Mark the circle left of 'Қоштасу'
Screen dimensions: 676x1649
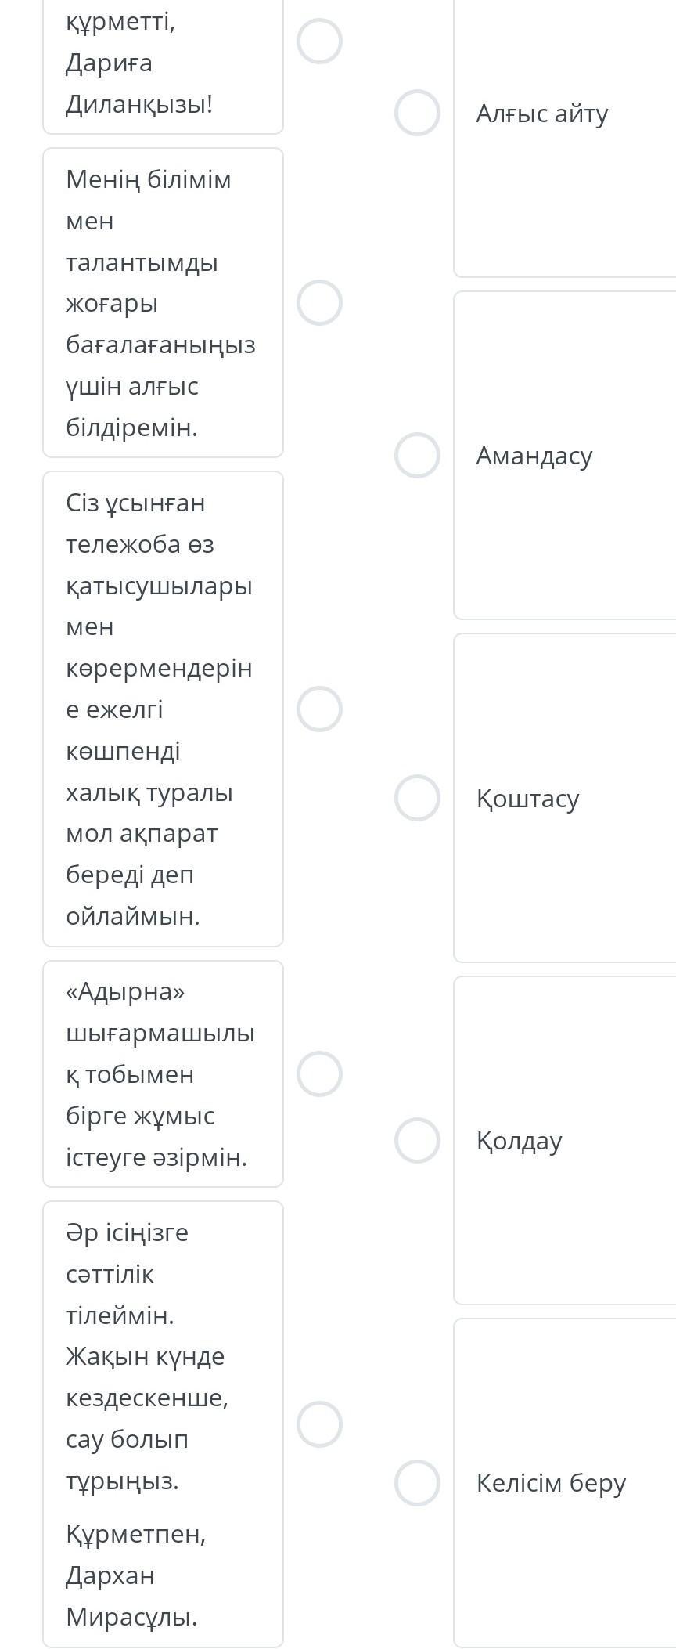coord(417,798)
